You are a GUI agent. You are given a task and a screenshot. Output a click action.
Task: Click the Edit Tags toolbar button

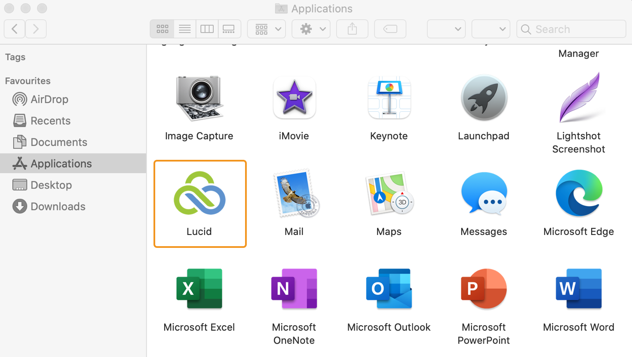390,29
